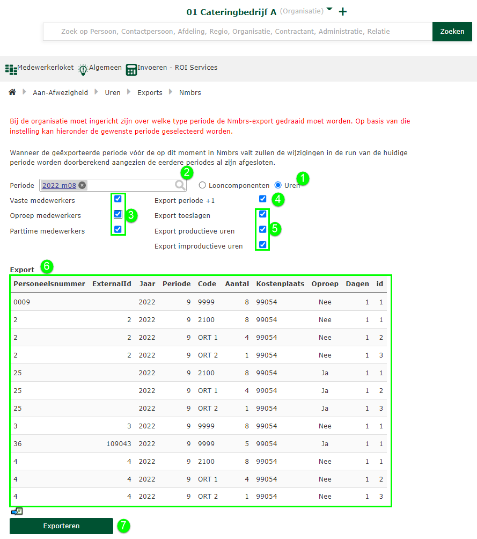Click personeelsnummer 3 cell
The height and width of the screenshot is (539, 477).
16,426
